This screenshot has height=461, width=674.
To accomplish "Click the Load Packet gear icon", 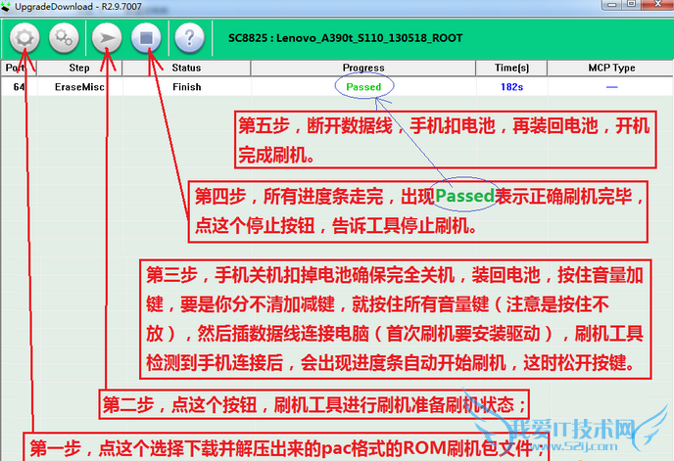I will [x=24, y=38].
